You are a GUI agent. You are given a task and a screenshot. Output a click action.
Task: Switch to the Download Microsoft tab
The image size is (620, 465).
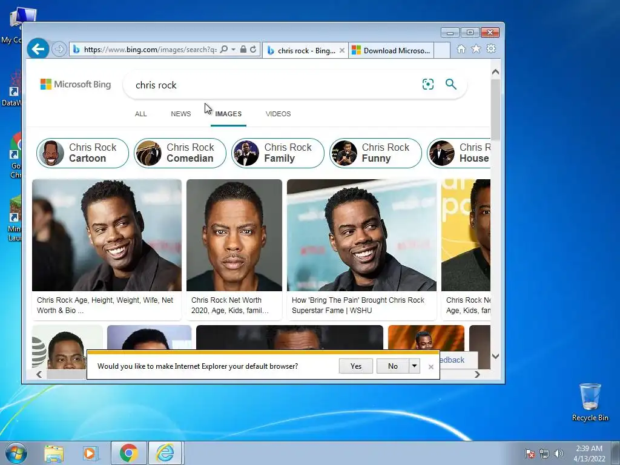click(x=391, y=51)
